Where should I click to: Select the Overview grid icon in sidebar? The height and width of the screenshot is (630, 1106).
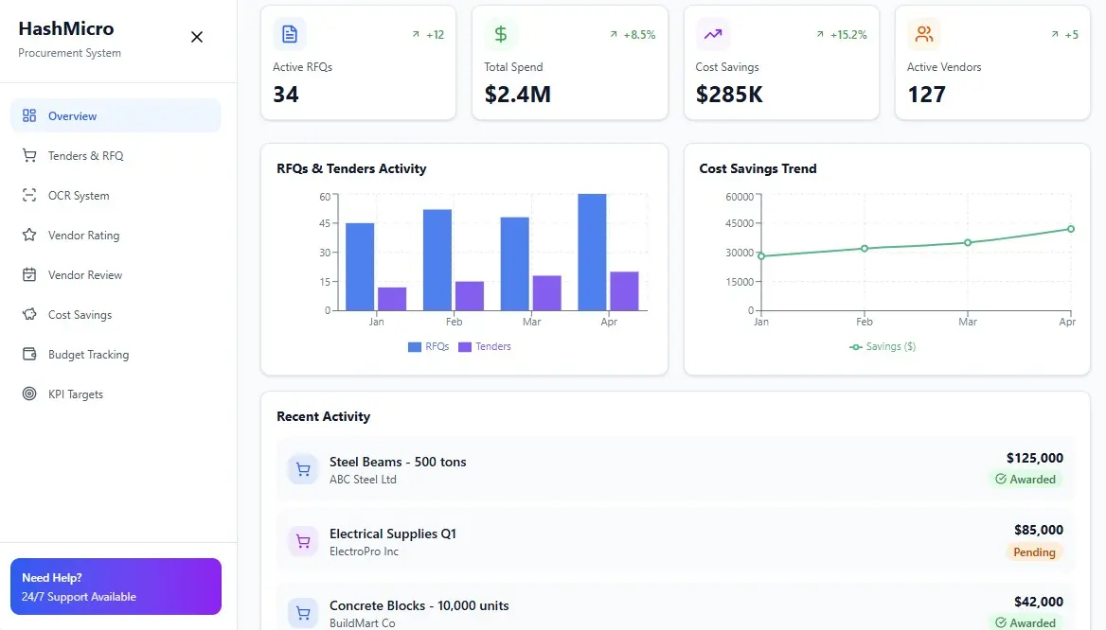tap(27, 114)
